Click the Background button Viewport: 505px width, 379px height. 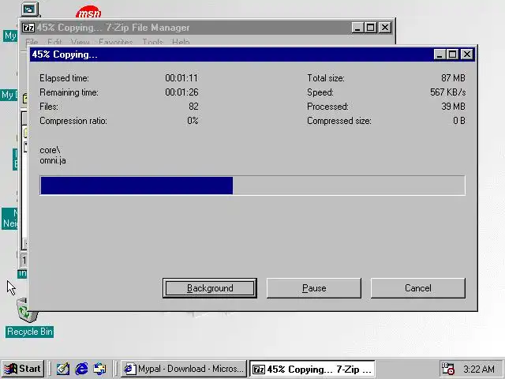[x=210, y=288]
